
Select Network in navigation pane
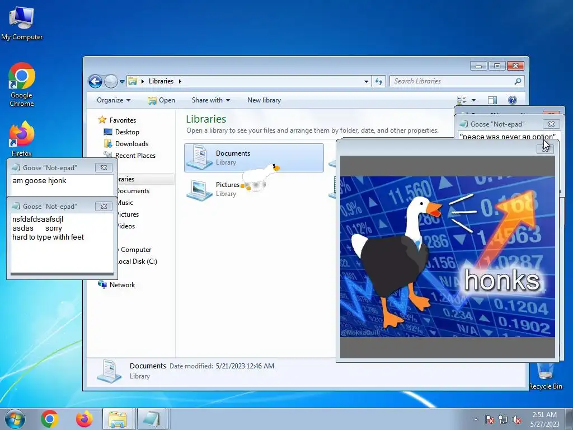coord(122,285)
